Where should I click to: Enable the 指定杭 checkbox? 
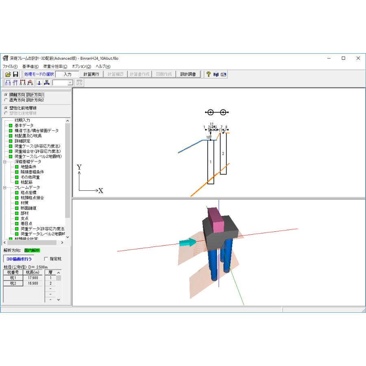pyautogui.click(x=46, y=259)
